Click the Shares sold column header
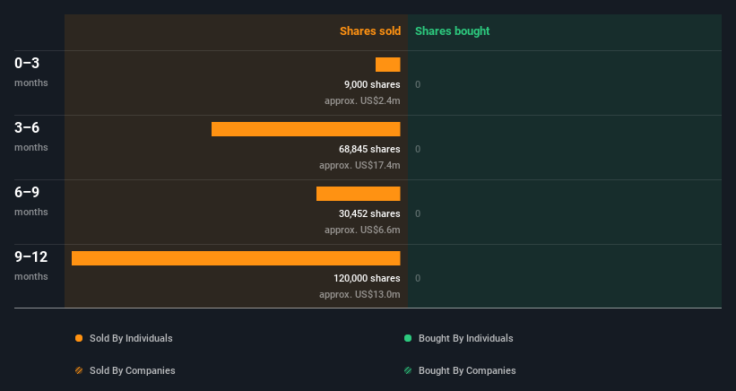This screenshot has width=736, height=391. pyautogui.click(x=370, y=31)
